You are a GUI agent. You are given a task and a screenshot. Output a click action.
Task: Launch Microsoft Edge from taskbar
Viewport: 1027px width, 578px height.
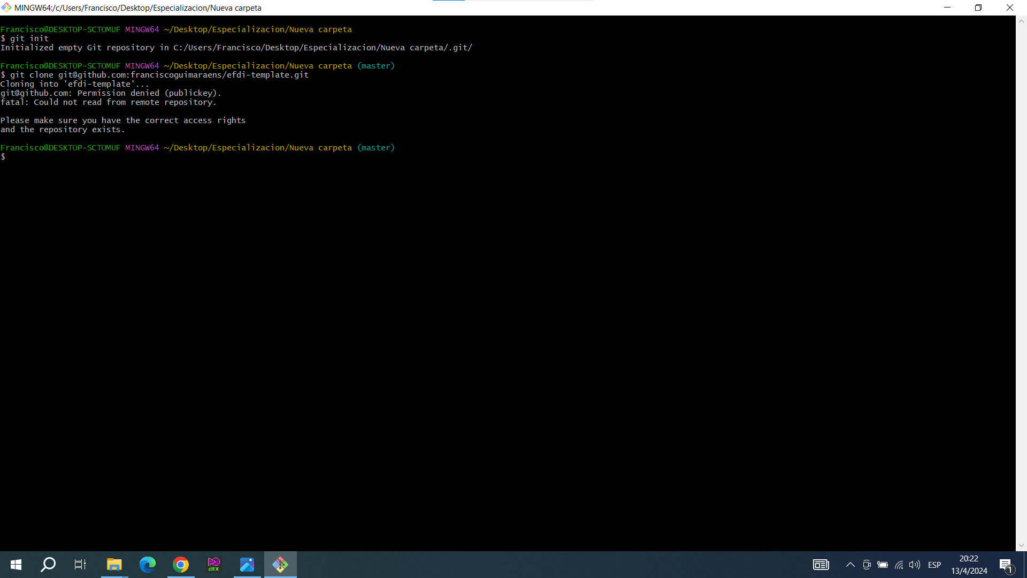pos(147,565)
